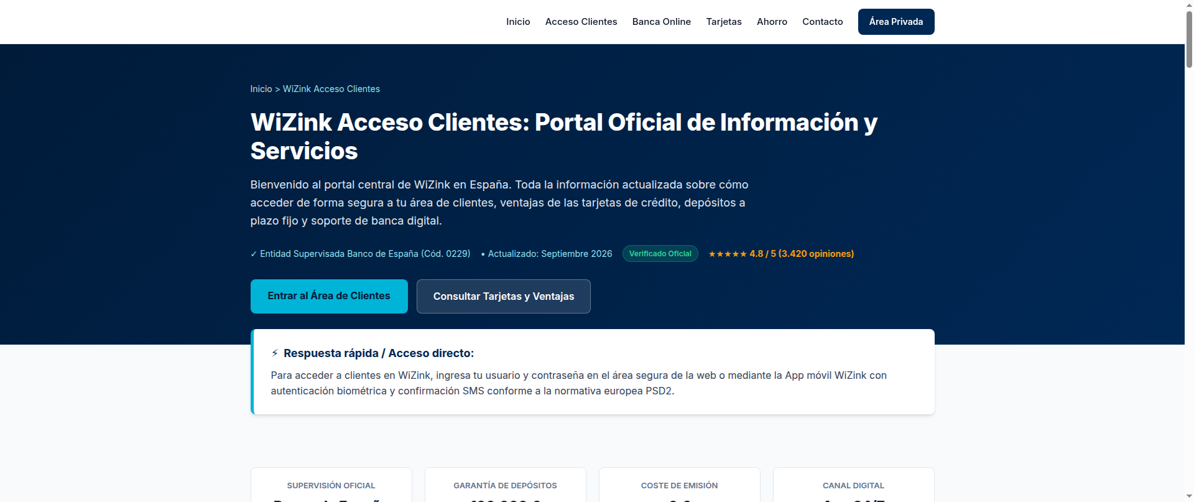Open the Inicio nav menu item
1194x502 pixels.
(x=518, y=22)
